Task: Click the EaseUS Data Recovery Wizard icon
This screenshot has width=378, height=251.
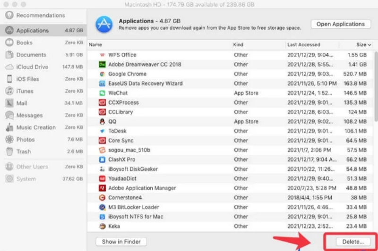Action: click(x=102, y=84)
